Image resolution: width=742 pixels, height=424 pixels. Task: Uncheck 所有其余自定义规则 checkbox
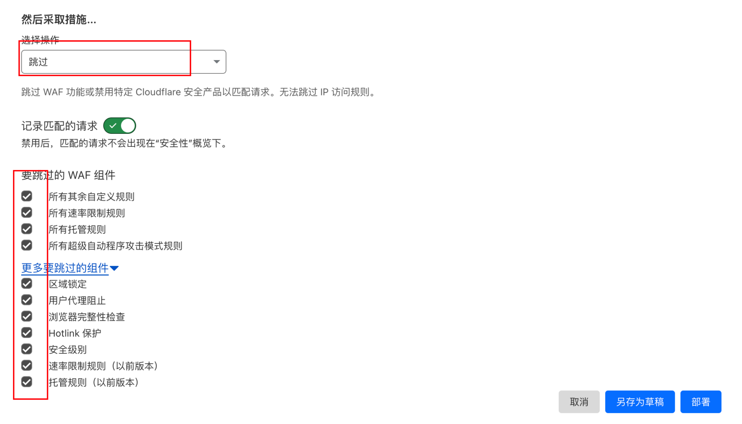[x=27, y=196]
